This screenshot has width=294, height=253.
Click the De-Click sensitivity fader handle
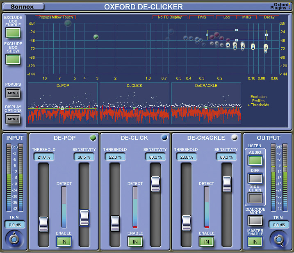click(x=156, y=184)
